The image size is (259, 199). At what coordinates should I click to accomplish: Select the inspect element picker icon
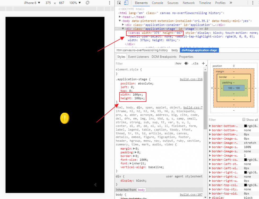(x=119, y=3)
